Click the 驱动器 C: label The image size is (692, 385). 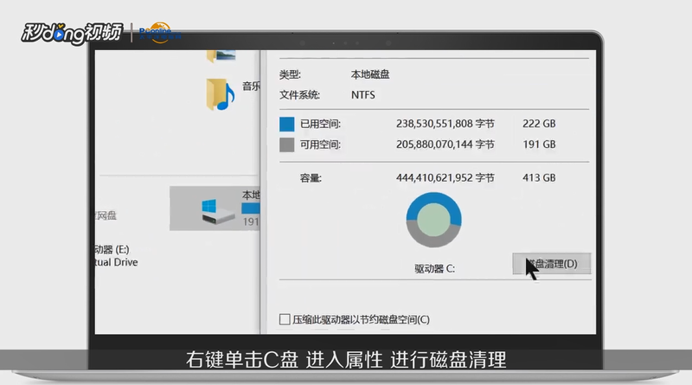tap(435, 268)
